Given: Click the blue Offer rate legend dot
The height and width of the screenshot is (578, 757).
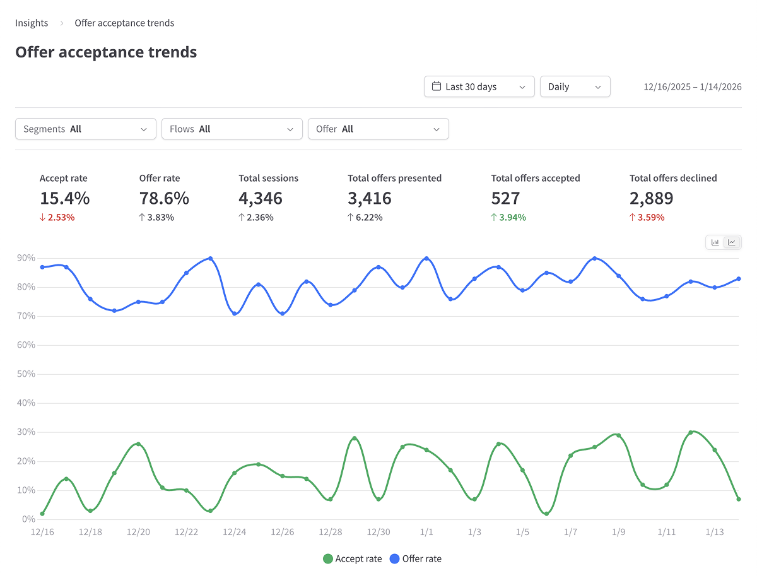Looking at the screenshot, I should click(x=394, y=558).
